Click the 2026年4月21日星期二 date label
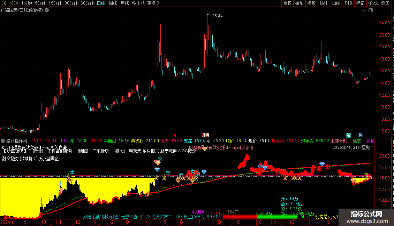The image size is (394, 226). click(x=353, y=147)
